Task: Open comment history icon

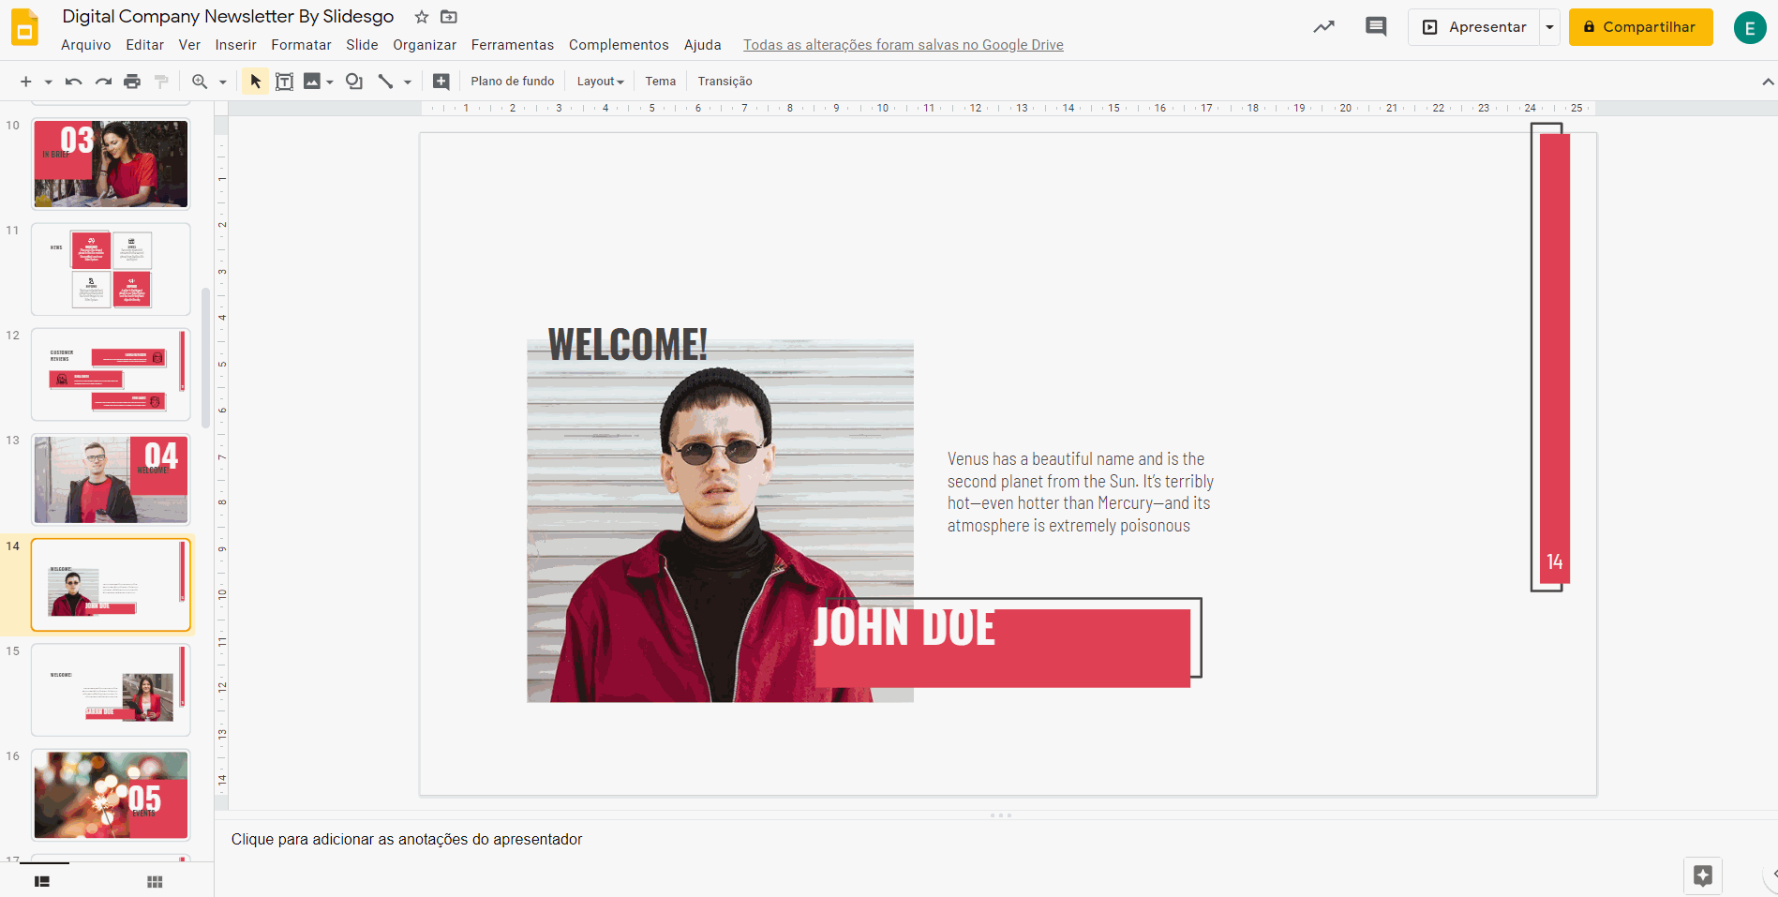Action: coord(1376,27)
